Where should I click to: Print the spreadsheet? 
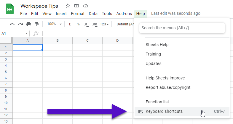(29, 24)
